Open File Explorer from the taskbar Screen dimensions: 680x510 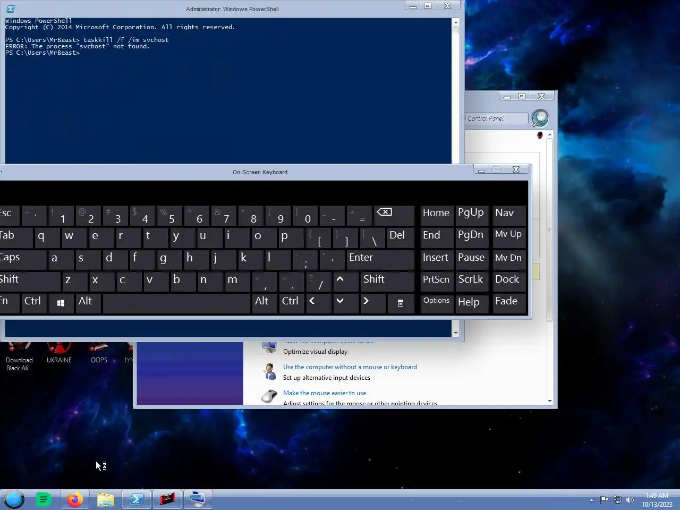(x=106, y=499)
